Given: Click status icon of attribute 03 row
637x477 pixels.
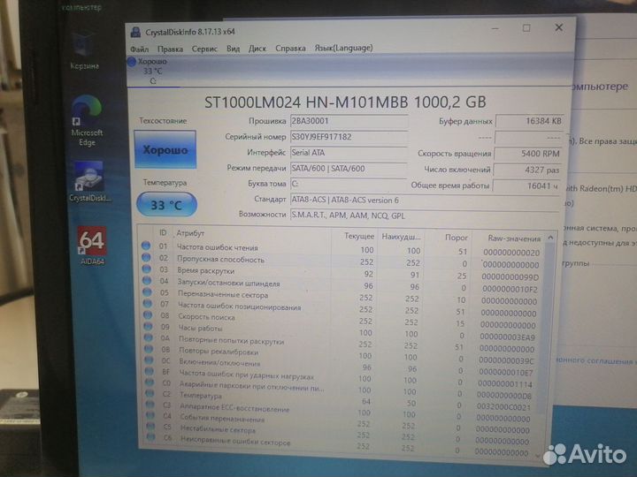Looking at the screenshot, I should coord(147,269).
